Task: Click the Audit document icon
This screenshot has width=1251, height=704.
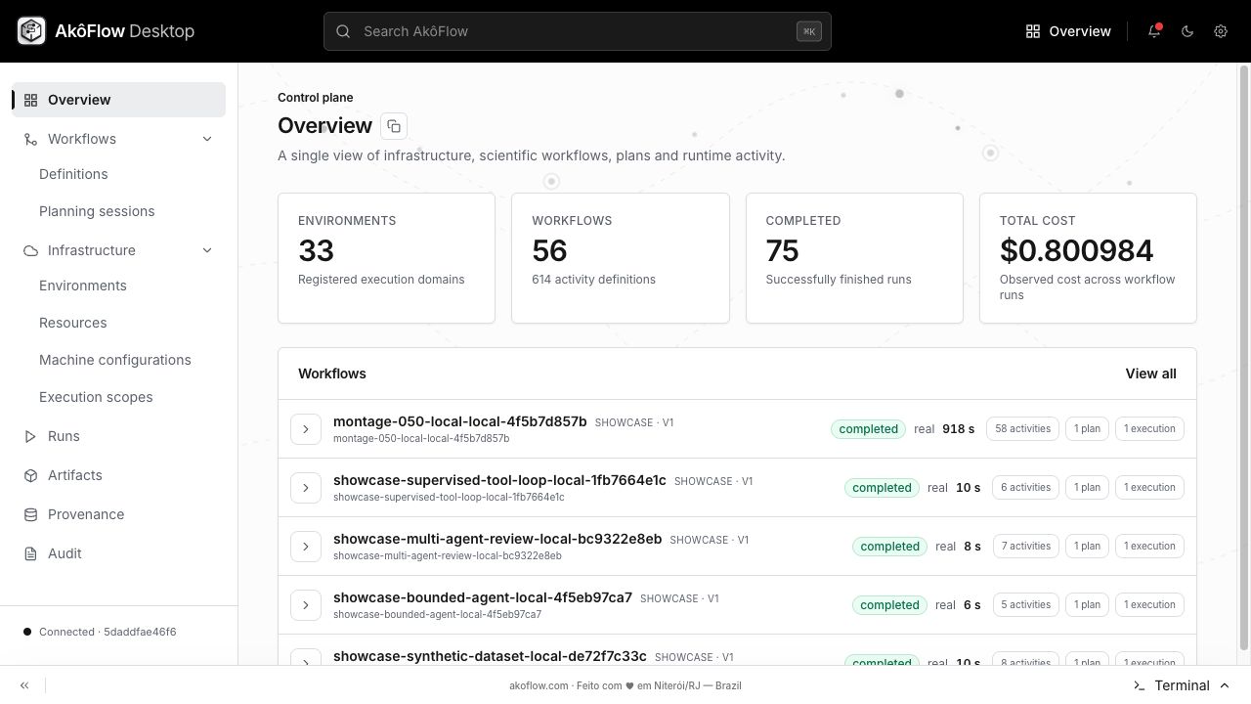Action: point(30,553)
